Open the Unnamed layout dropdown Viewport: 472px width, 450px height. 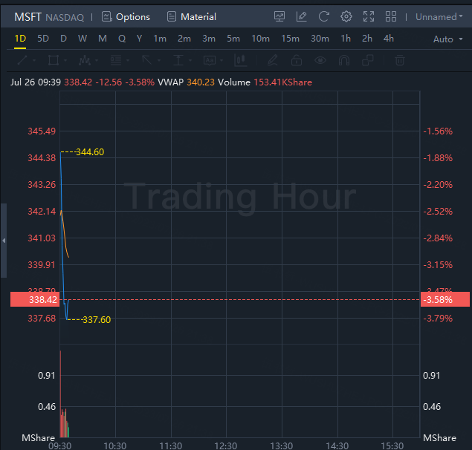(x=439, y=16)
